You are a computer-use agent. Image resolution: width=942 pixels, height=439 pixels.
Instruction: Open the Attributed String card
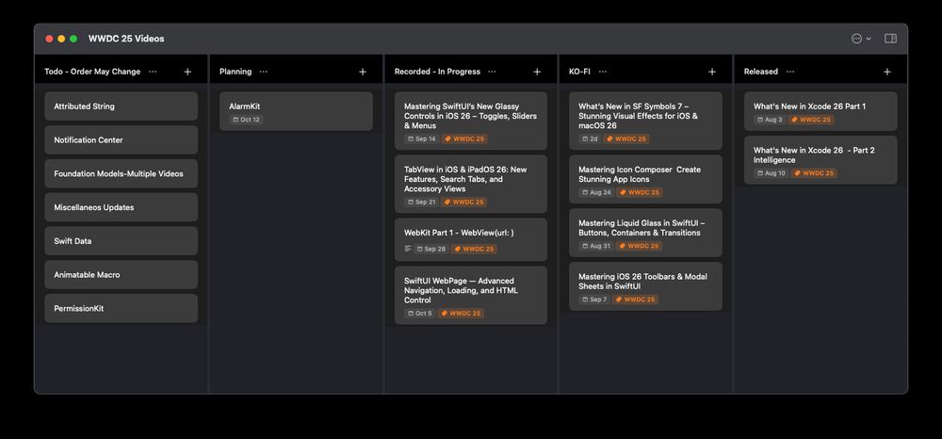tap(121, 106)
